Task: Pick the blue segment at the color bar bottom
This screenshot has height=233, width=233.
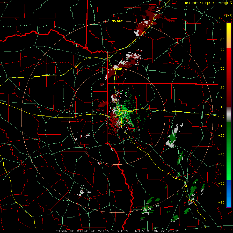Action: click(229, 193)
